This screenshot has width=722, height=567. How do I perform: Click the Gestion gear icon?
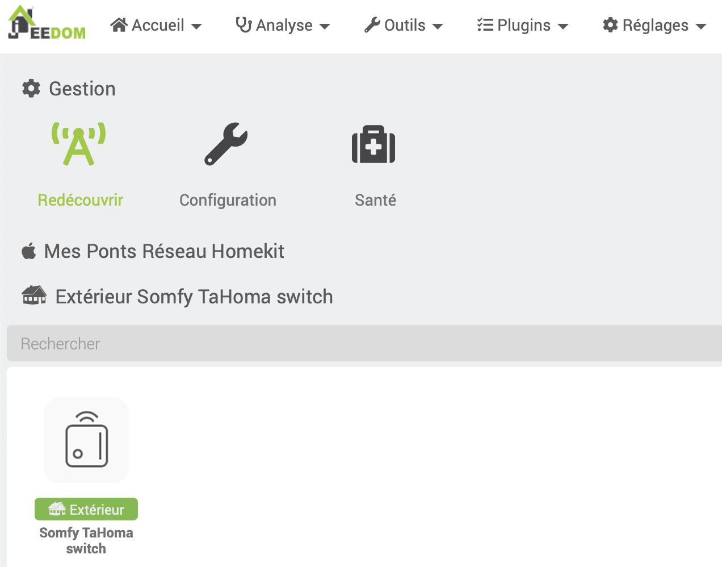[x=31, y=89]
